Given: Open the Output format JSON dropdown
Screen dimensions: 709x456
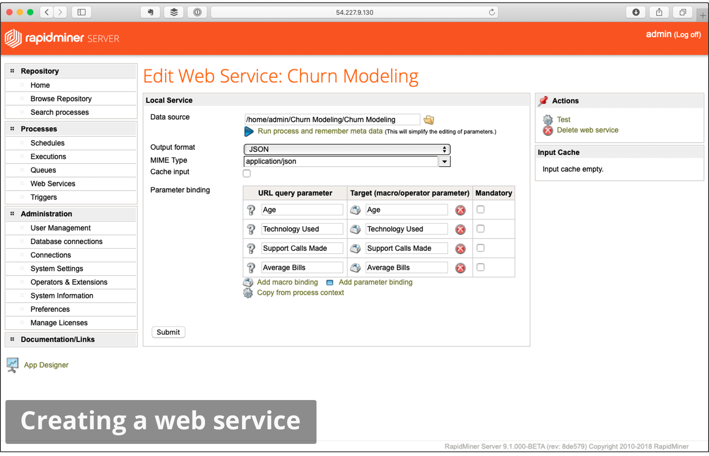Looking at the screenshot, I should 347,149.
